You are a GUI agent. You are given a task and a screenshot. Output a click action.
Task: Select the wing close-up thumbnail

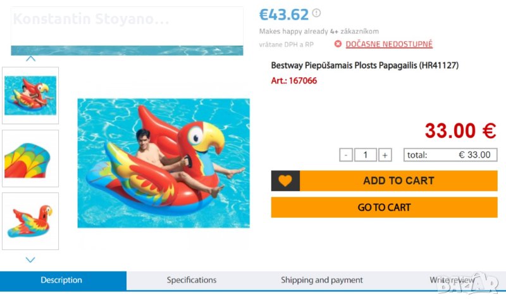point(30,158)
